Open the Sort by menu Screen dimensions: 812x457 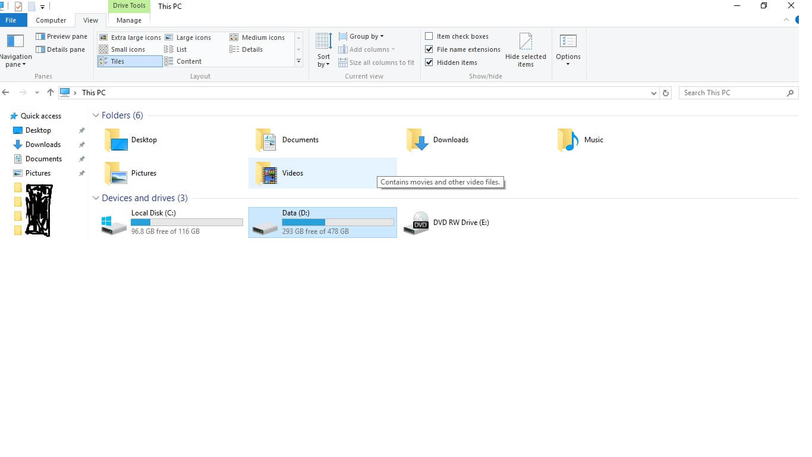point(324,51)
